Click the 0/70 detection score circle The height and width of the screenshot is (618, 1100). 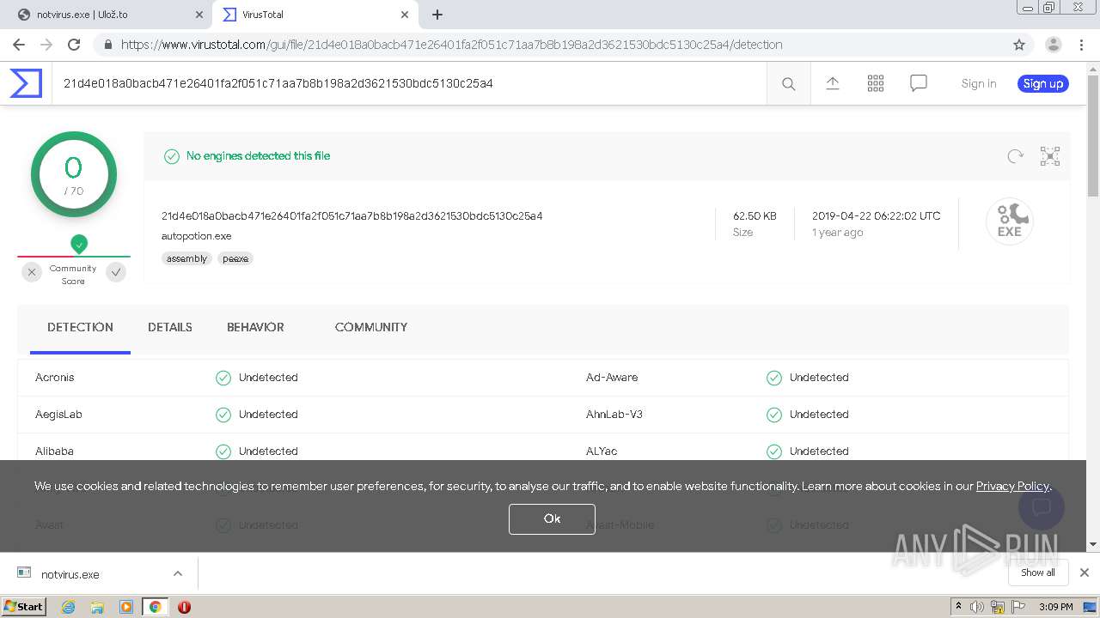[x=74, y=174]
